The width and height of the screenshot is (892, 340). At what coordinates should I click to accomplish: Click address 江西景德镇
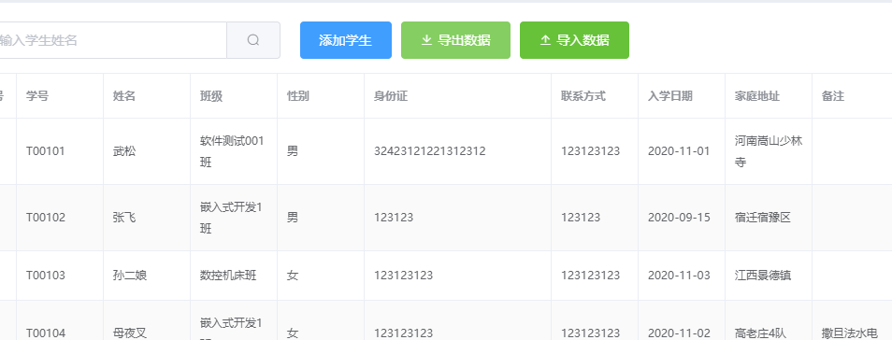(x=763, y=276)
